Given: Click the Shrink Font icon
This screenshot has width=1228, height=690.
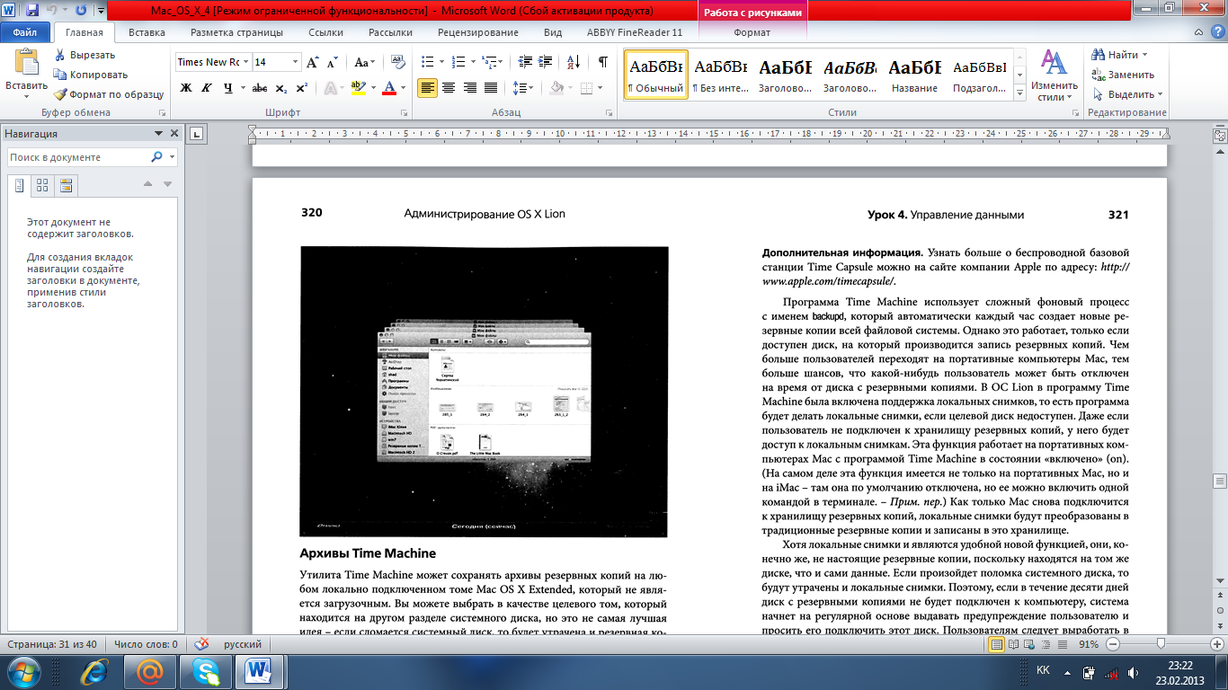Looking at the screenshot, I should point(332,62).
